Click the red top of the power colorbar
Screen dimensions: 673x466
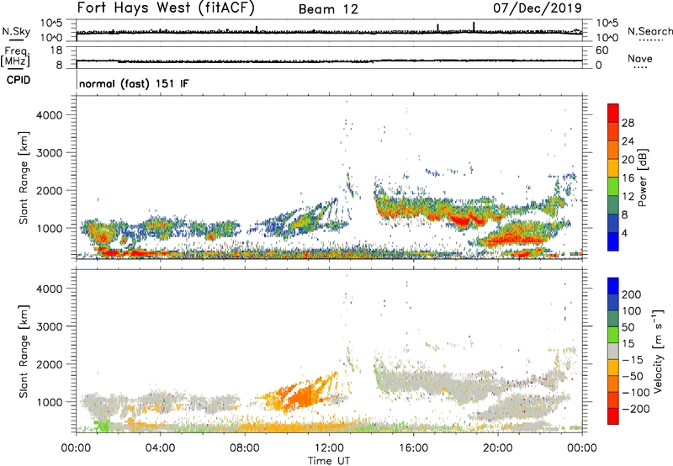[x=613, y=111]
